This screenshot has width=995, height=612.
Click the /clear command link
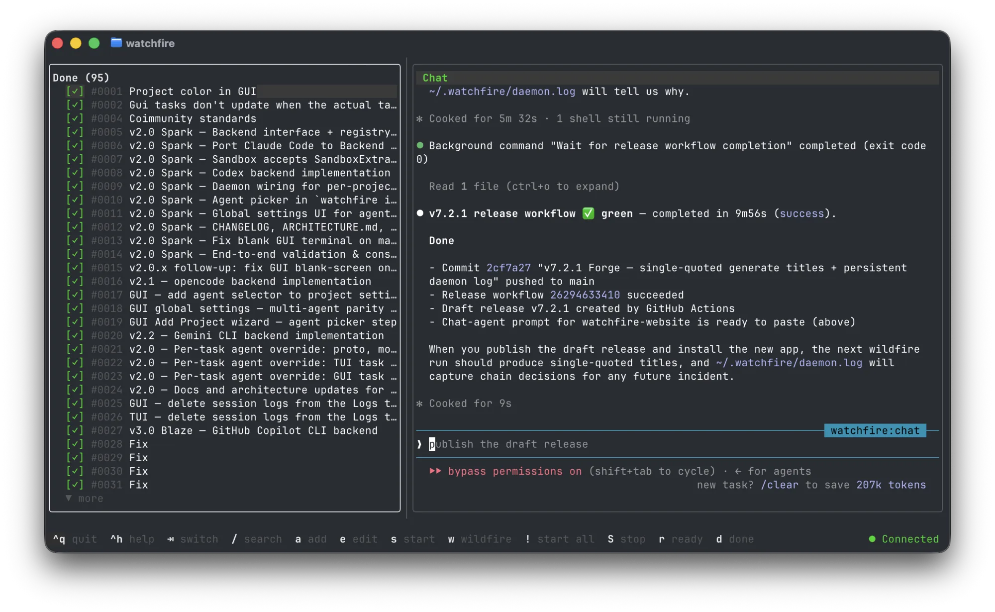click(x=779, y=485)
